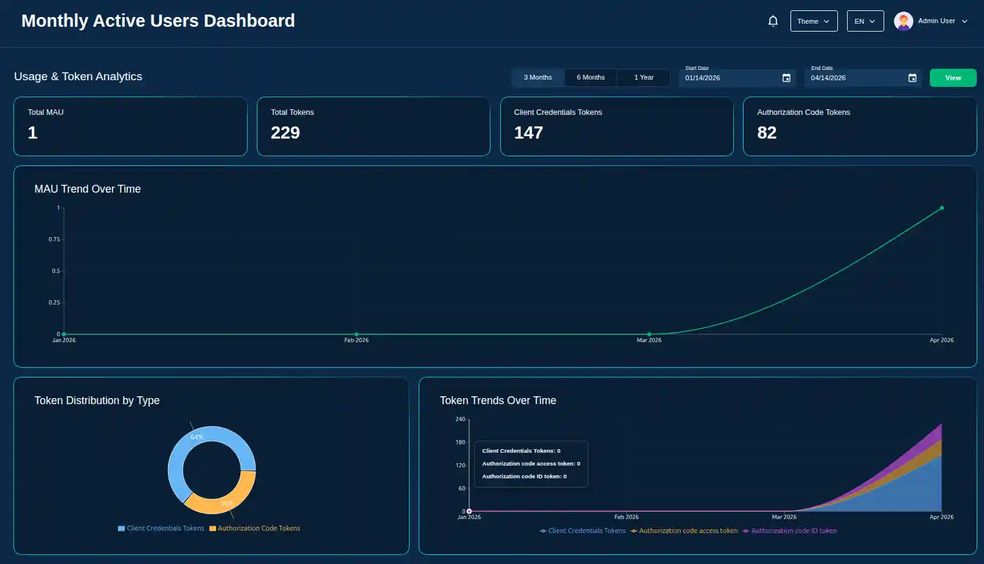Open the End Date calendar picker
Screen dimensions: 984x564
coord(912,78)
